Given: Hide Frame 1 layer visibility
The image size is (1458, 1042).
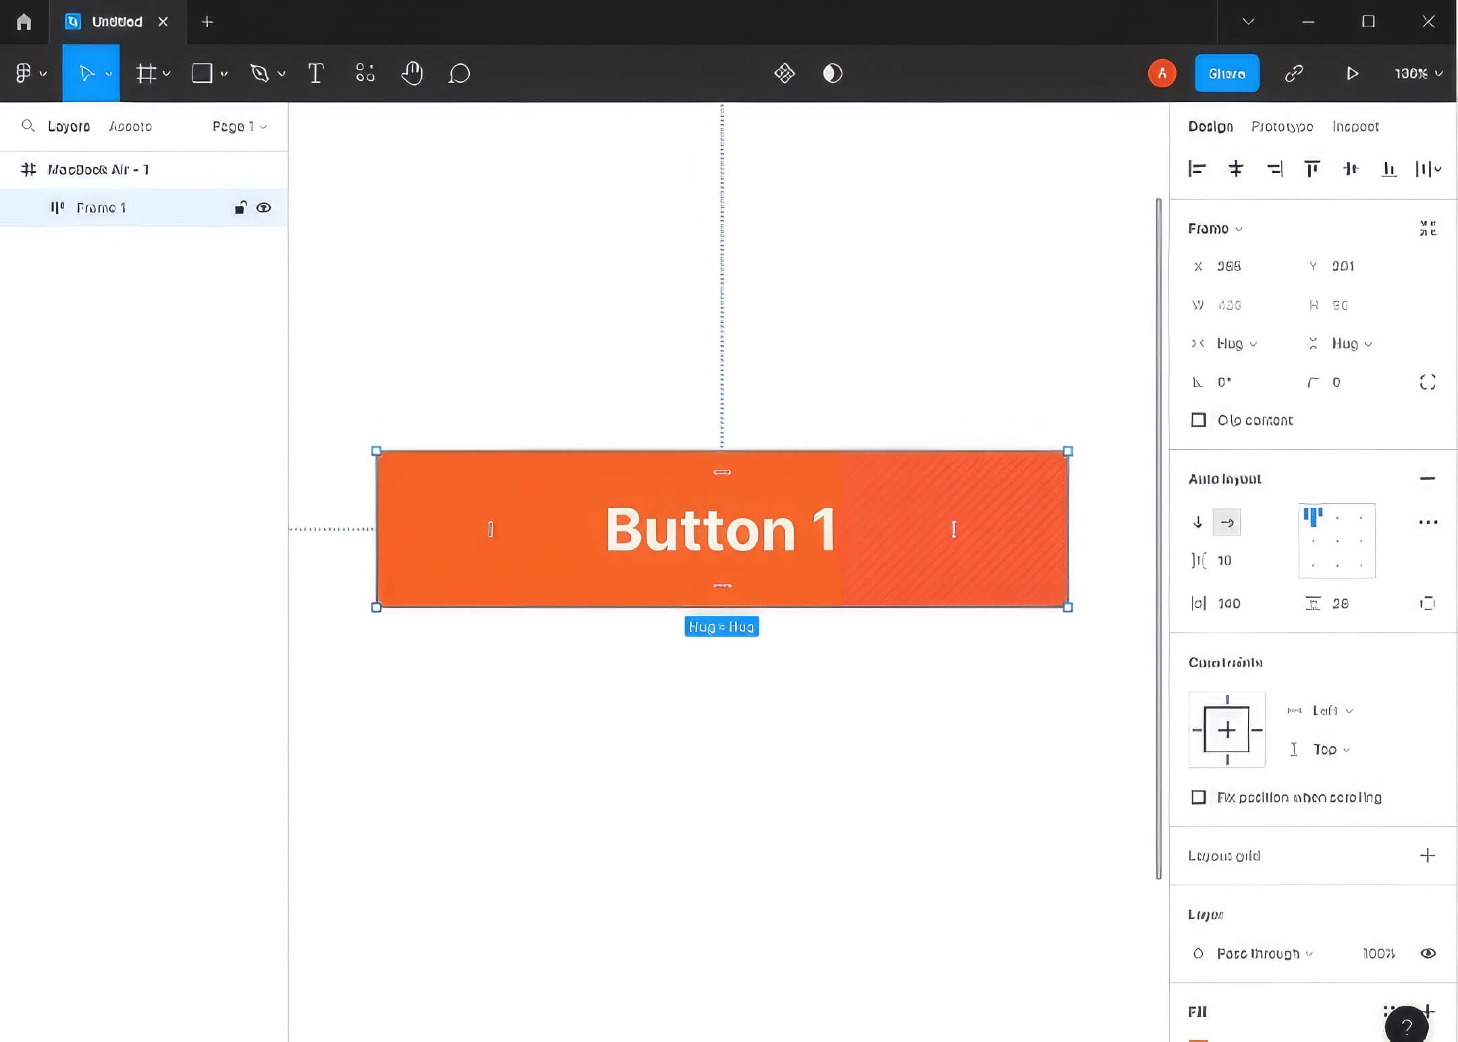Looking at the screenshot, I should click(264, 207).
